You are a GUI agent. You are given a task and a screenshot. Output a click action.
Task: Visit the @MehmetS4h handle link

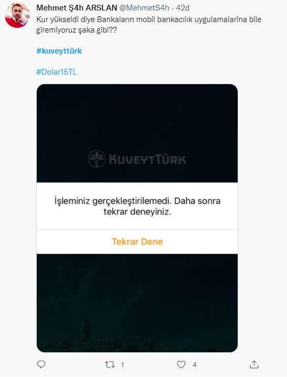pyautogui.click(x=144, y=8)
